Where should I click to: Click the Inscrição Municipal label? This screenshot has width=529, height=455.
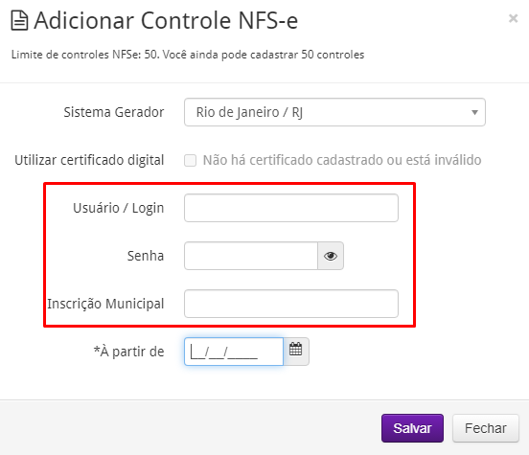pyautogui.click(x=105, y=304)
